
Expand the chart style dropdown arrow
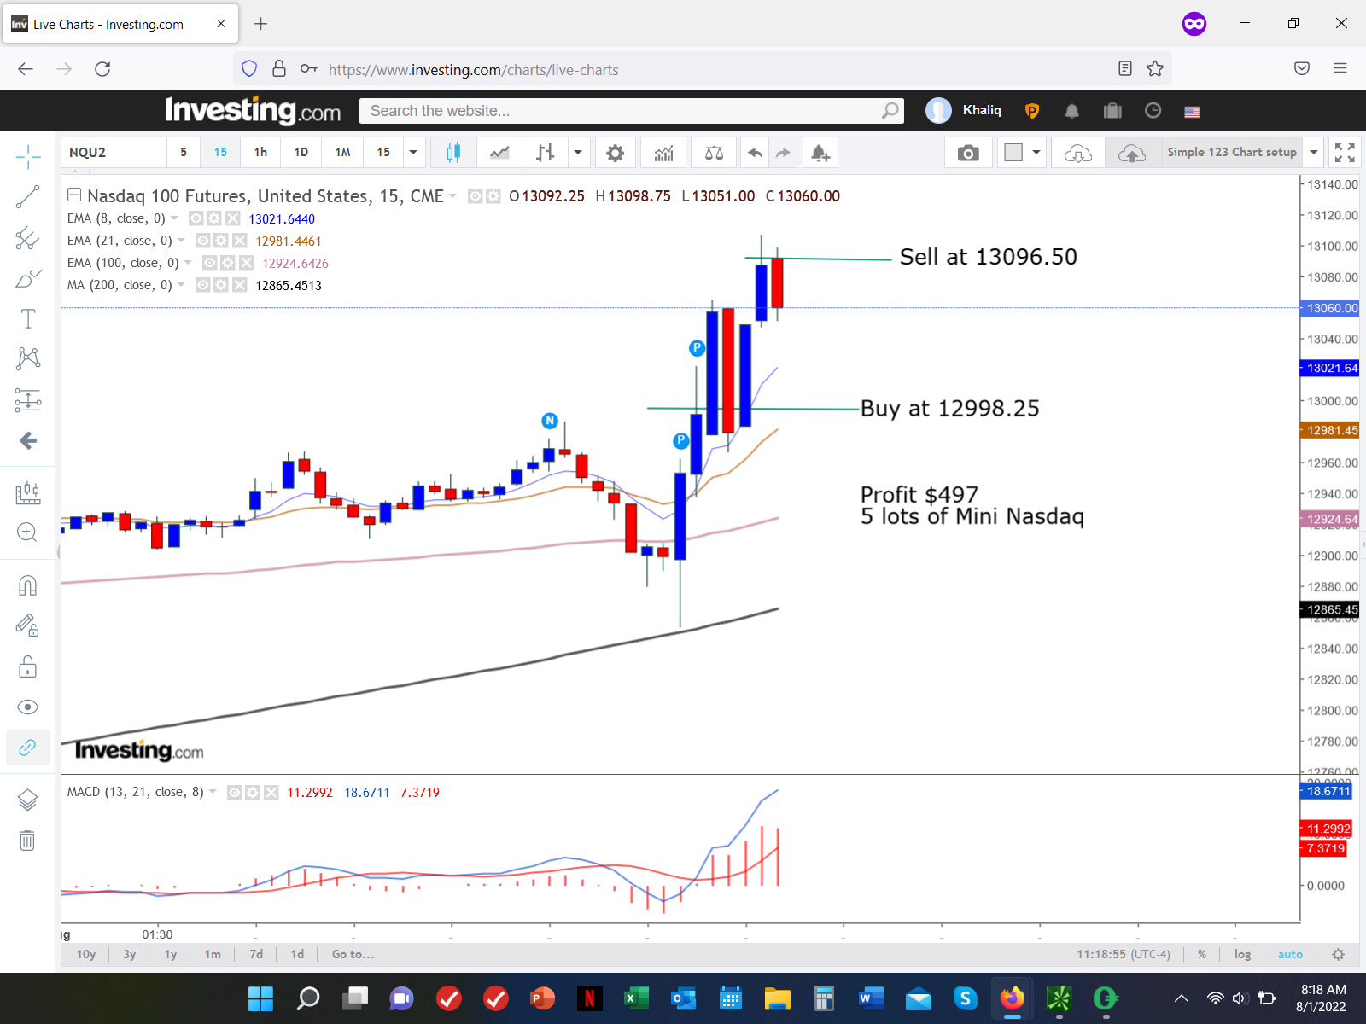(x=578, y=153)
